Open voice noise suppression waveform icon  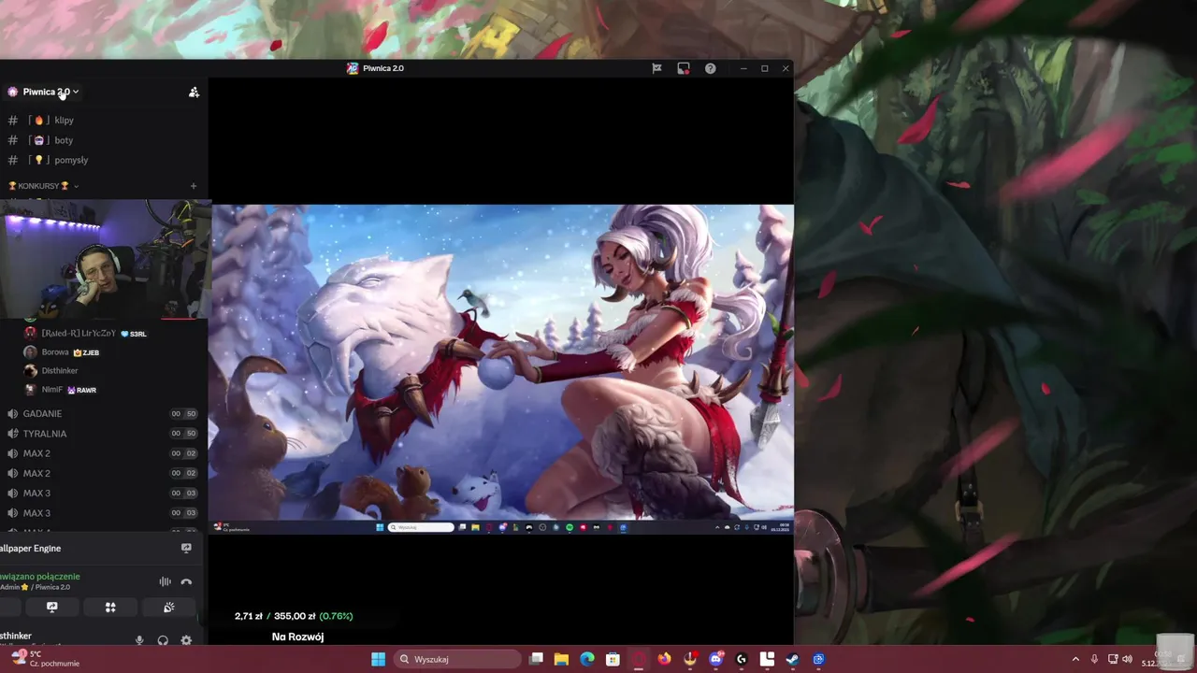pyautogui.click(x=165, y=581)
